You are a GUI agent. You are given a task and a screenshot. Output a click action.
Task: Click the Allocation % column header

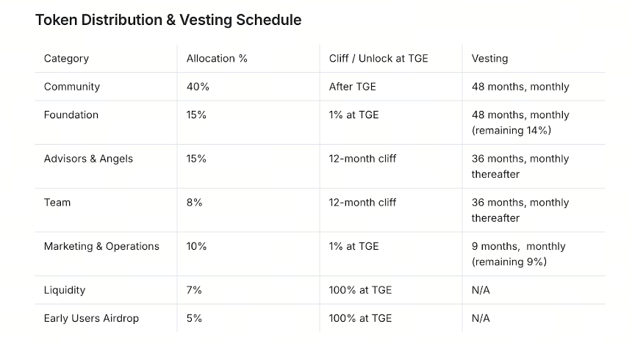(217, 59)
